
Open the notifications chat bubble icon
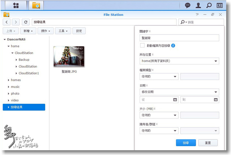coord(188,5)
